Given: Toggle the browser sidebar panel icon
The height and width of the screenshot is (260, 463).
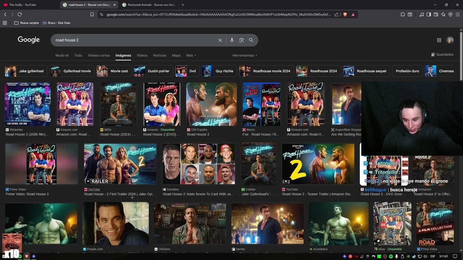Looking at the screenshot, I should (429, 14).
